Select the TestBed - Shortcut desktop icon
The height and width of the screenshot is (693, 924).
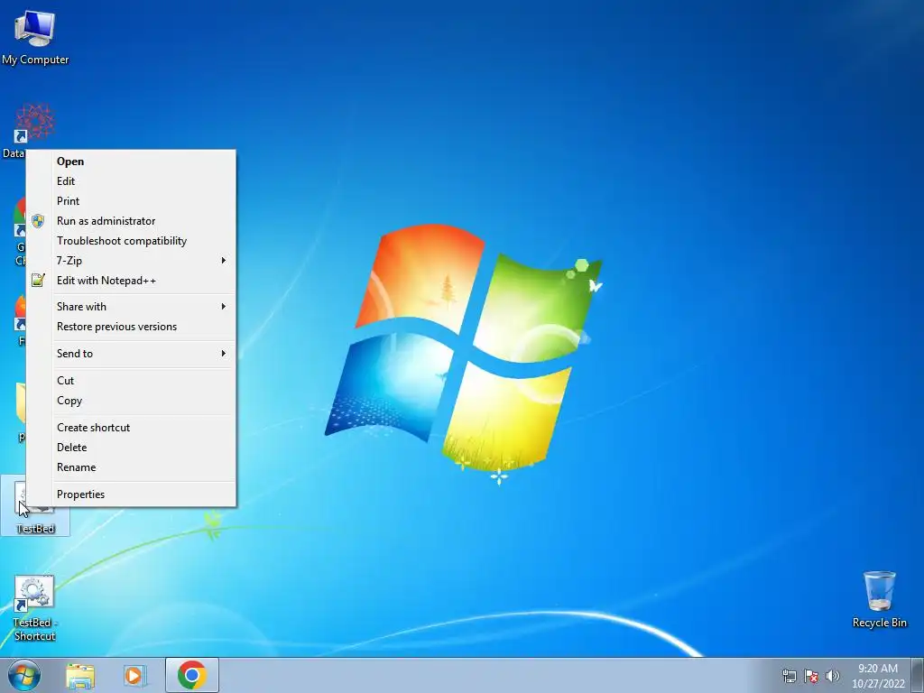click(35, 608)
